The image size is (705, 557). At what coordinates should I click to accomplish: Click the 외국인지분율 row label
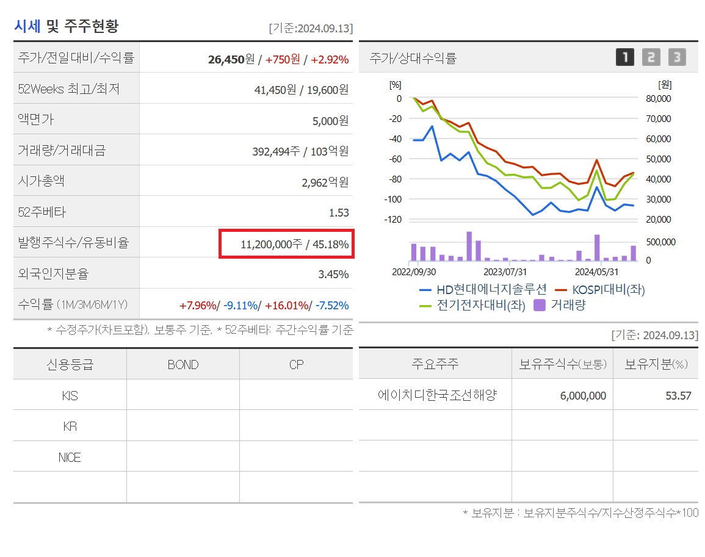point(53,273)
